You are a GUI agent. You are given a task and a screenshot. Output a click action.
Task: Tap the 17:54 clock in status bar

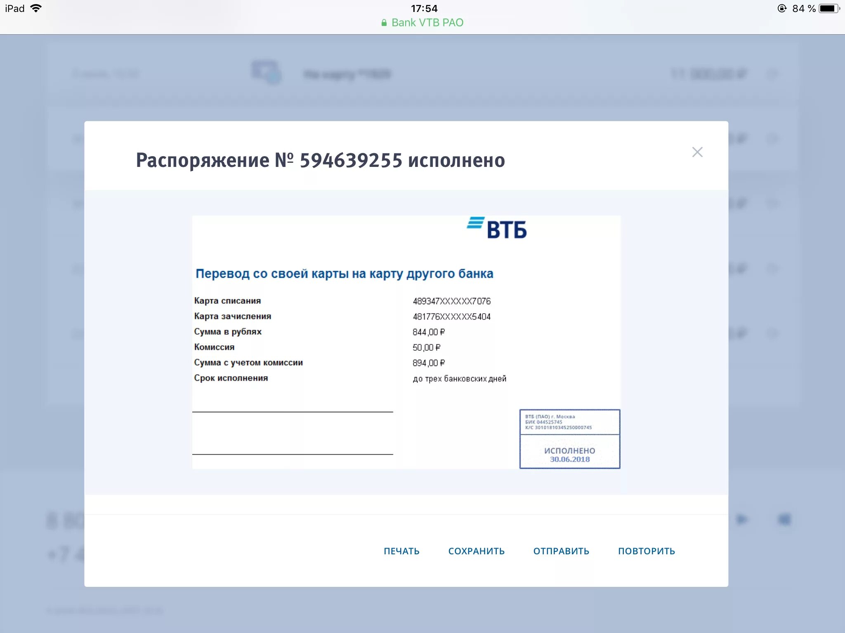(x=424, y=8)
